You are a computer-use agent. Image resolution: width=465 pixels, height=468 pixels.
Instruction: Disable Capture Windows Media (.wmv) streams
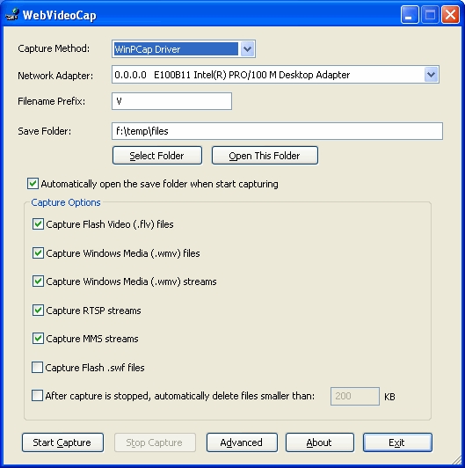click(38, 282)
